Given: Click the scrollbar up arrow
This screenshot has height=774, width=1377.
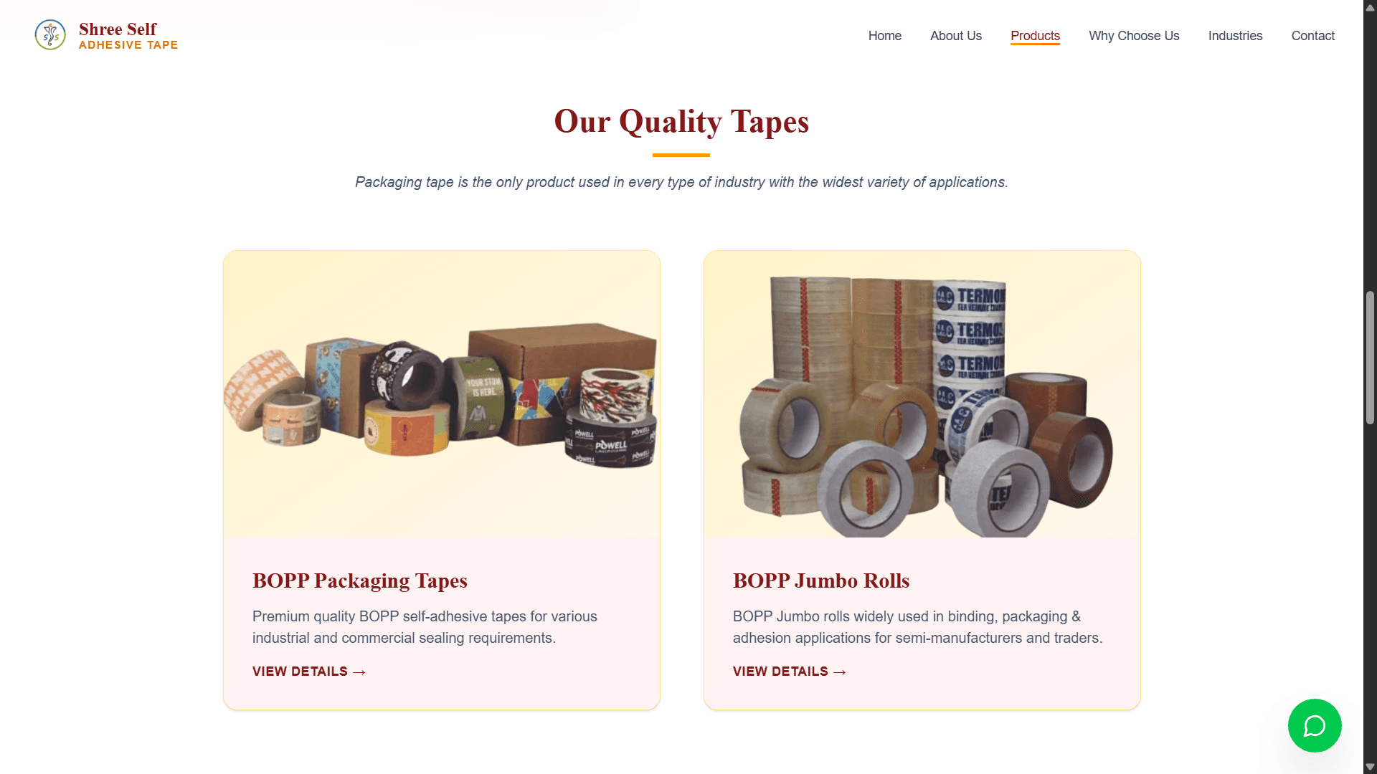Looking at the screenshot, I should coord(1370,7).
